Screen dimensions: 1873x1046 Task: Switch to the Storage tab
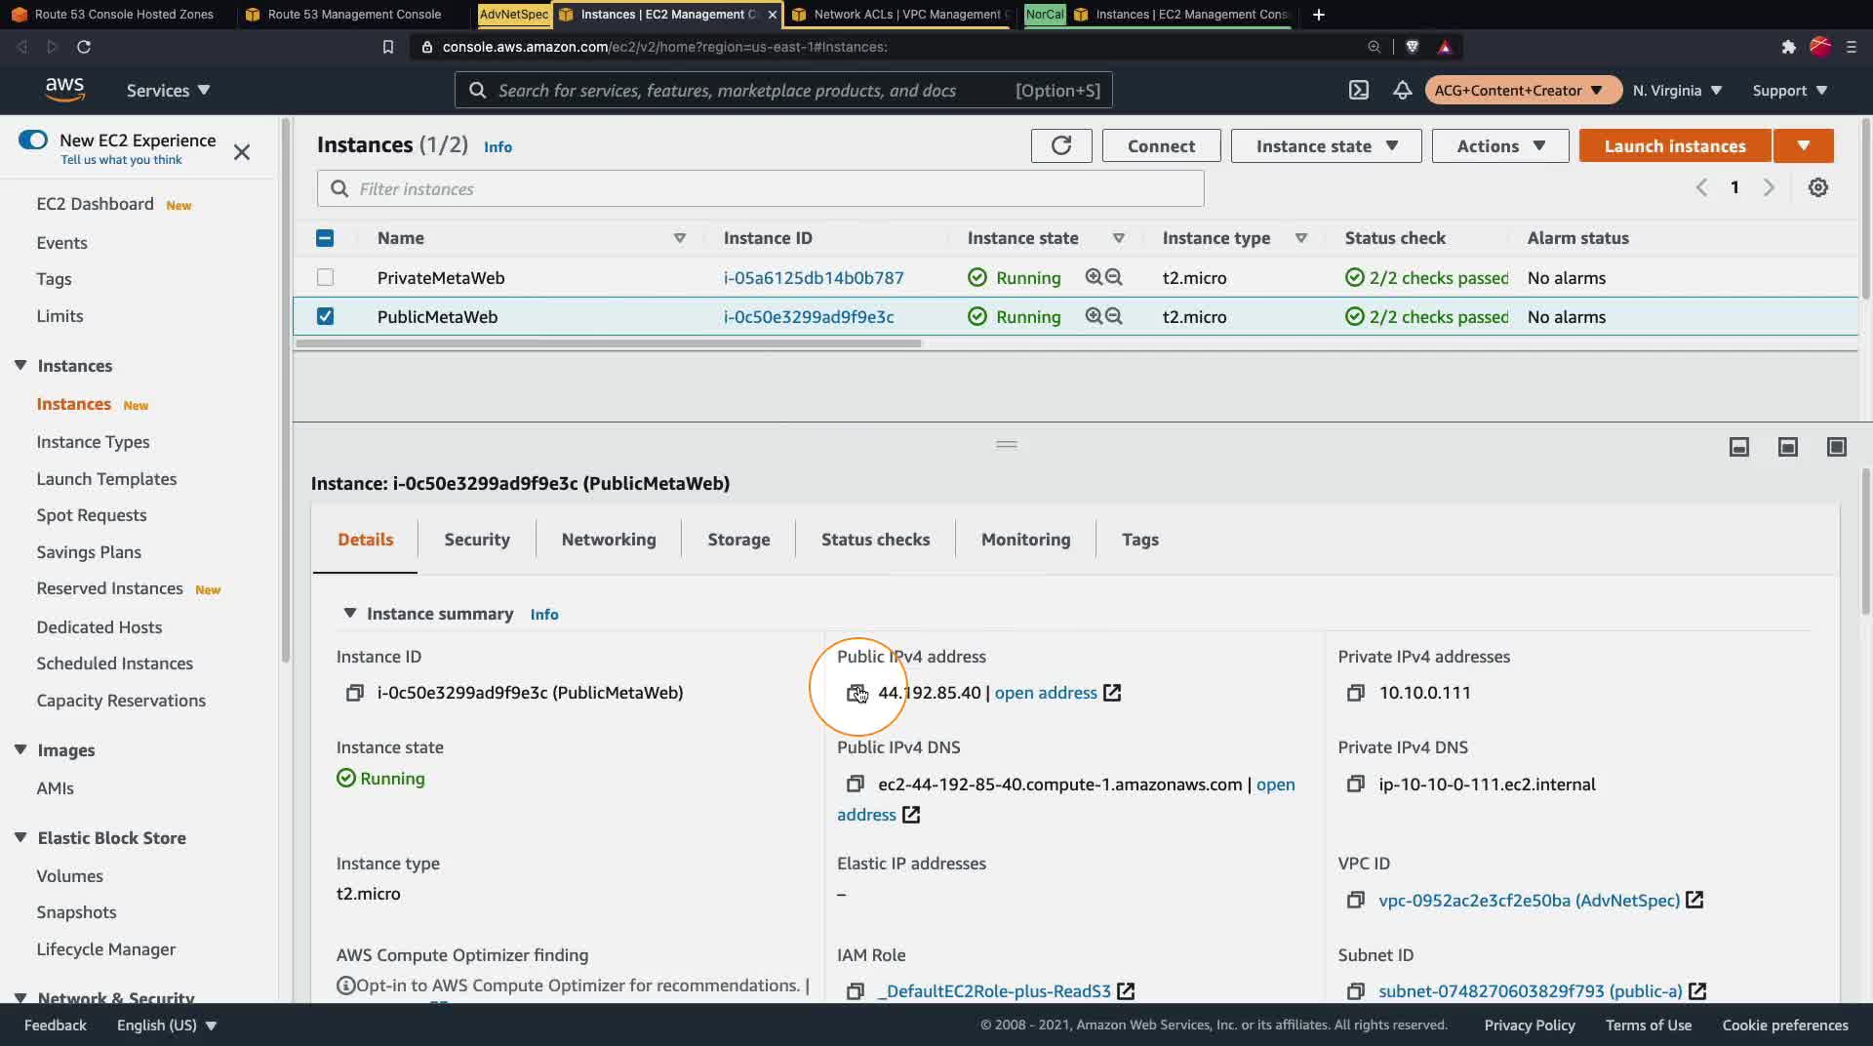coord(738,540)
